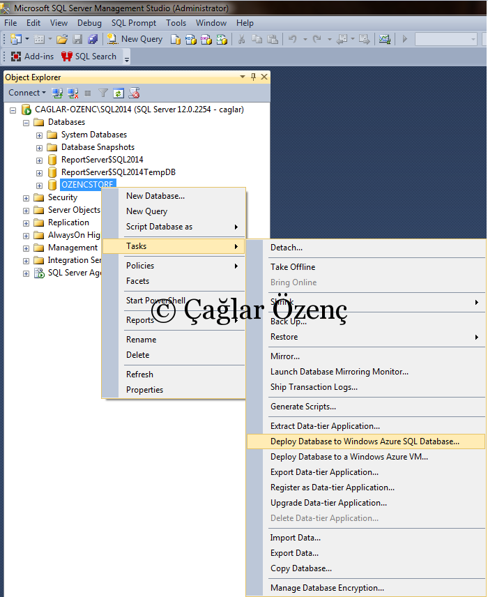Click the Database Engine Query page icon
This screenshot has height=597, width=488.
click(175, 39)
